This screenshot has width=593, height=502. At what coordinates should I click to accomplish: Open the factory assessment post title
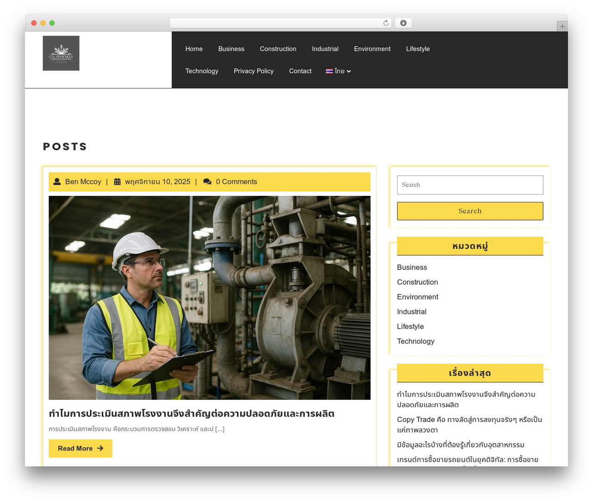tap(191, 414)
